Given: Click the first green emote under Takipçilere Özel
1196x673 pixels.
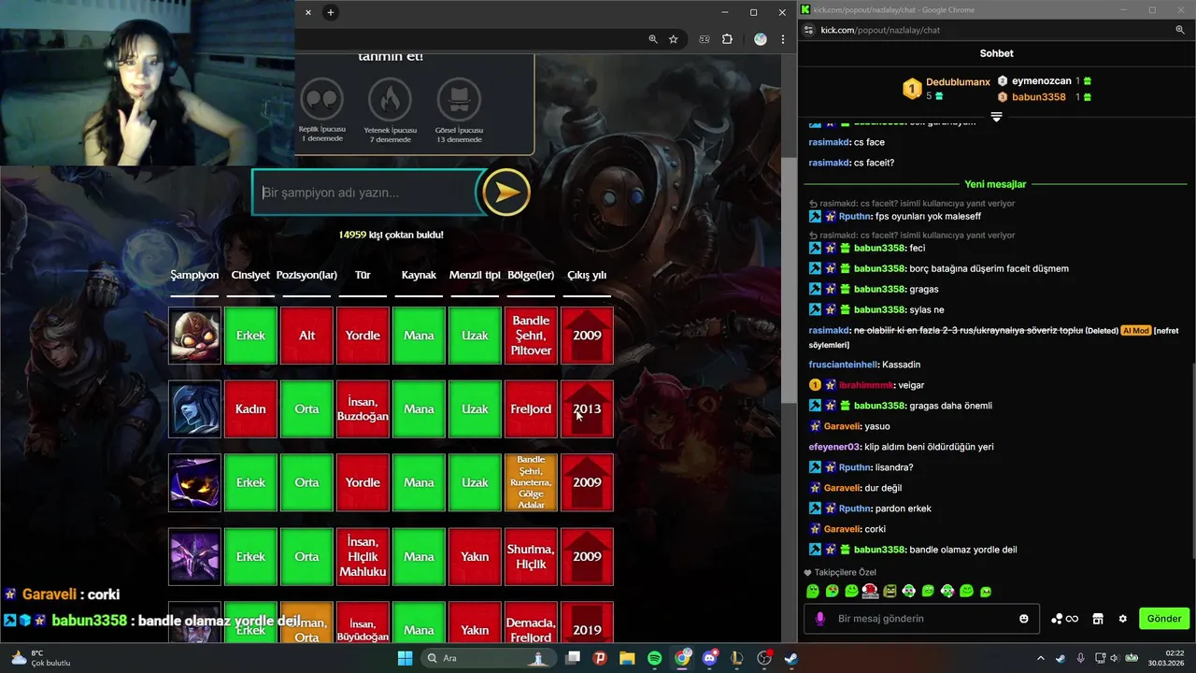Looking at the screenshot, I should click(813, 591).
